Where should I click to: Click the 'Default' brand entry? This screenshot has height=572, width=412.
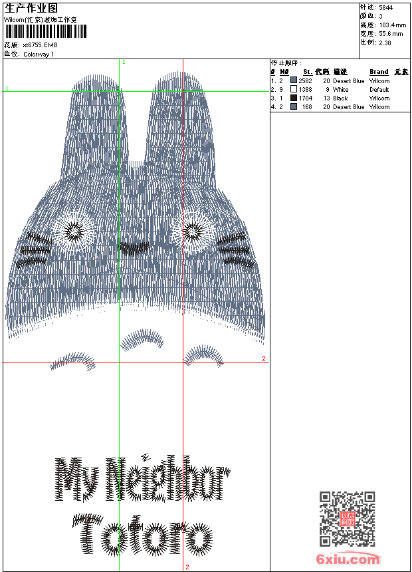tap(379, 89)
